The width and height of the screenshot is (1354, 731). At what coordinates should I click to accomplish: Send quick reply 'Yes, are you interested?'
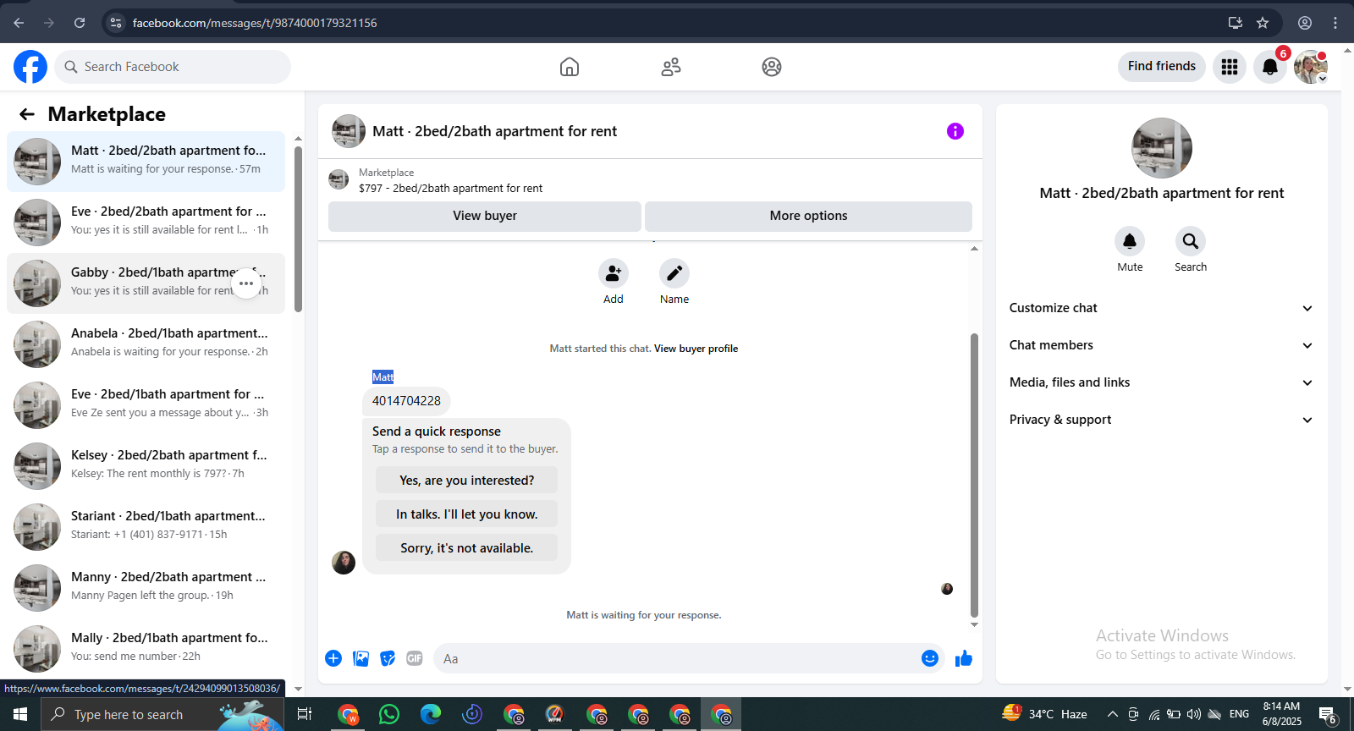pyautogui.click(x=467, y=481)
